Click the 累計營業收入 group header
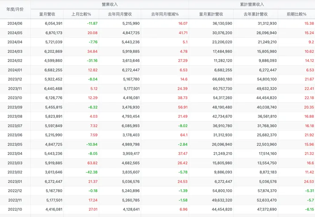 252,4
